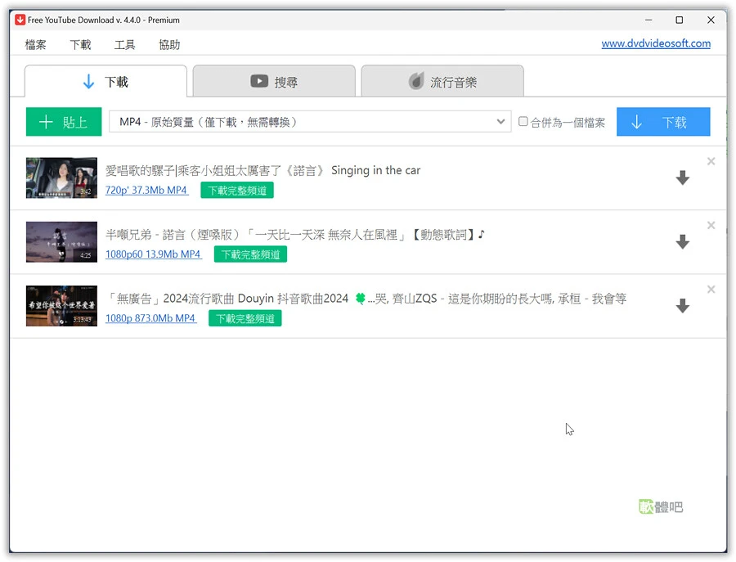736x562 pixels.
Task: Select the 下載 tab
Action: pyautogui.click(x=105, y=81)
